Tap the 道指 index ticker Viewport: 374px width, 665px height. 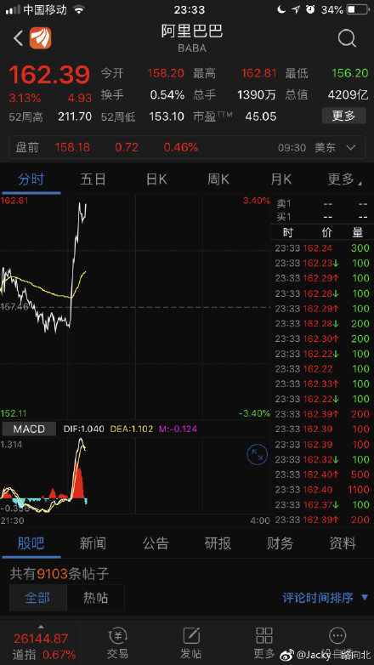point(41,645)
